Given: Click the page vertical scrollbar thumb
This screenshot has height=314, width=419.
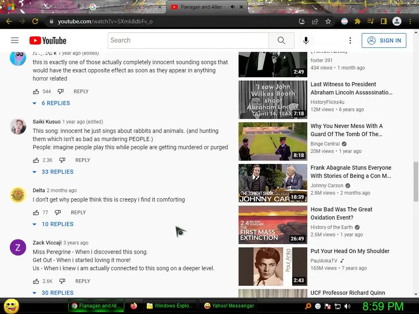Looking at the screenshot, I should click(x=416, y=182).
